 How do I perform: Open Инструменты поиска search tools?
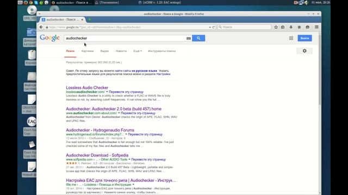pyautogui.click(x=161, y=51)
